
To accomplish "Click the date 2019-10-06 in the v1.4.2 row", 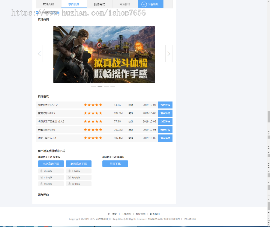I will (x=149, y=122).
